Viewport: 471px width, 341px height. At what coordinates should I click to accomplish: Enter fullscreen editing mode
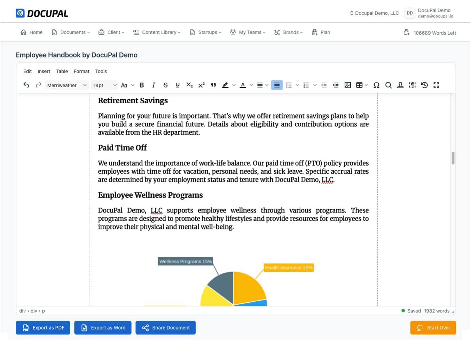(436, 85)
